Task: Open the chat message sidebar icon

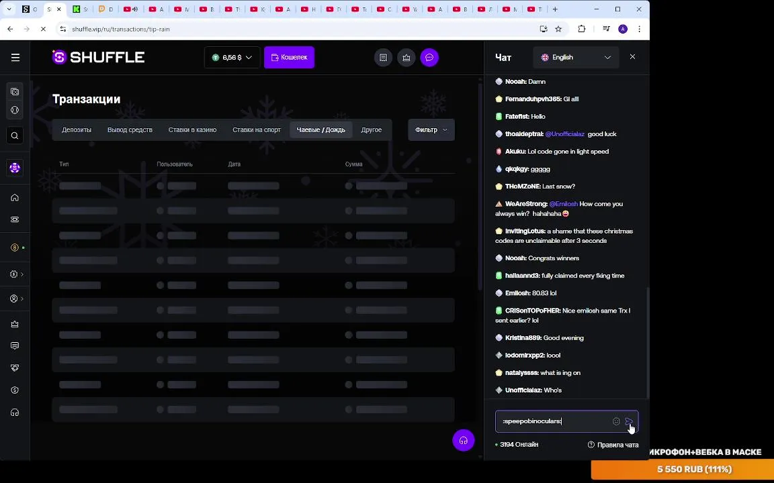Action: (15, 346)
